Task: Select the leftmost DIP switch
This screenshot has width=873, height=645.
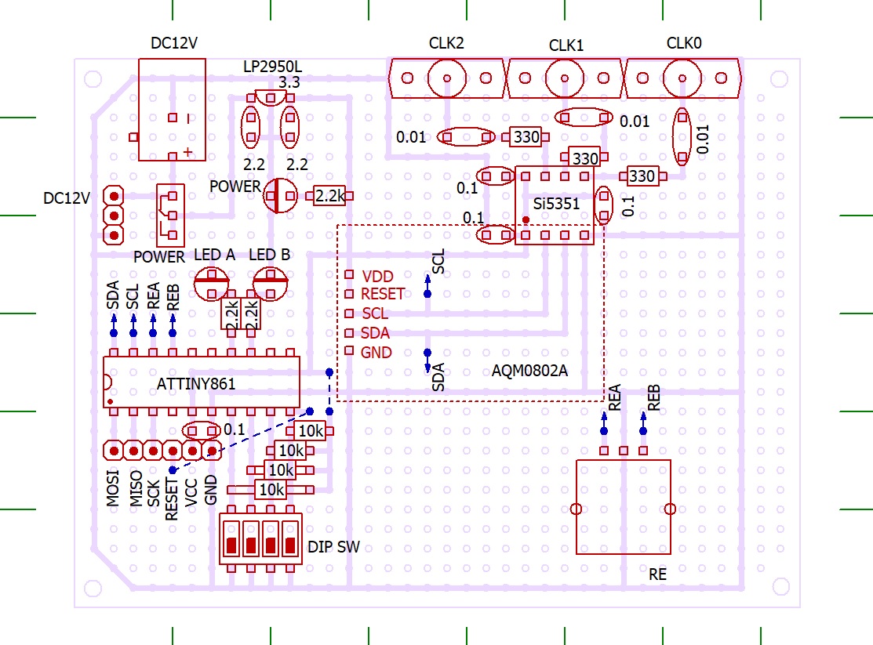Action: [231, 538]
